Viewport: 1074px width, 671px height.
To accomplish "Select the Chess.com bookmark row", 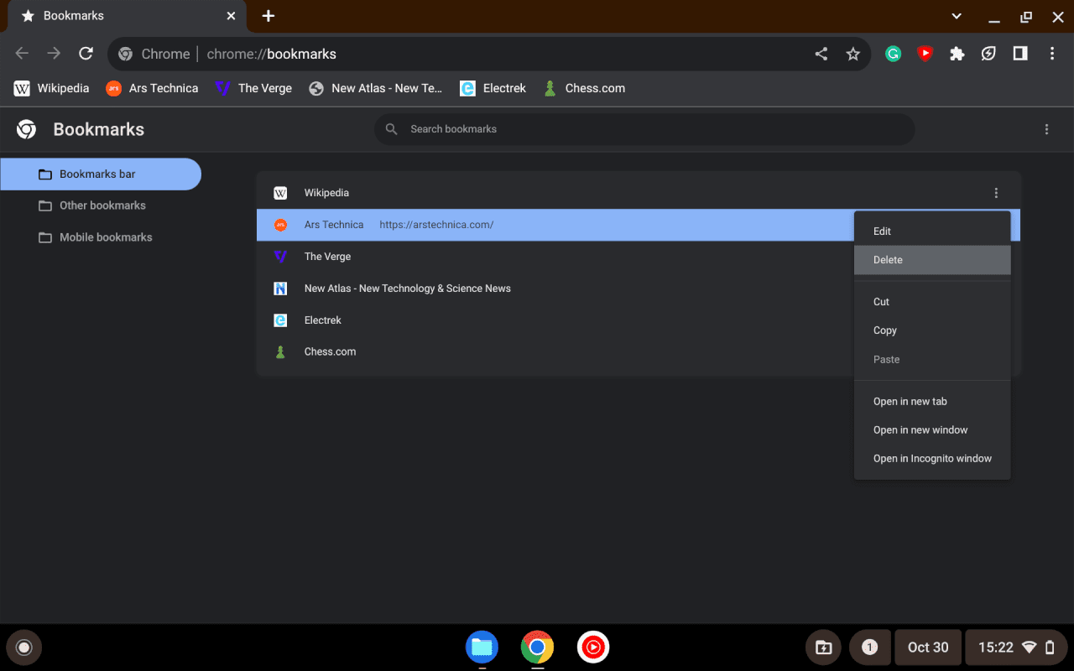I will tap(639, 351).
